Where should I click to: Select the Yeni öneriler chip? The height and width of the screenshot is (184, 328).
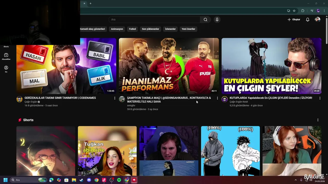tap(188, 29)
